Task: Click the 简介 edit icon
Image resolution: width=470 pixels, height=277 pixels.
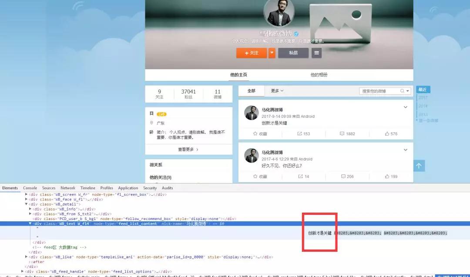Action: pos(151,132)
